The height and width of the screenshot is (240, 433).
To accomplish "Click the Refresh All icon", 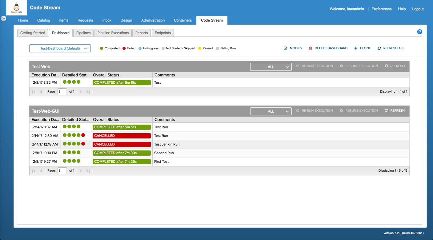I will click(x=379, y=48).
